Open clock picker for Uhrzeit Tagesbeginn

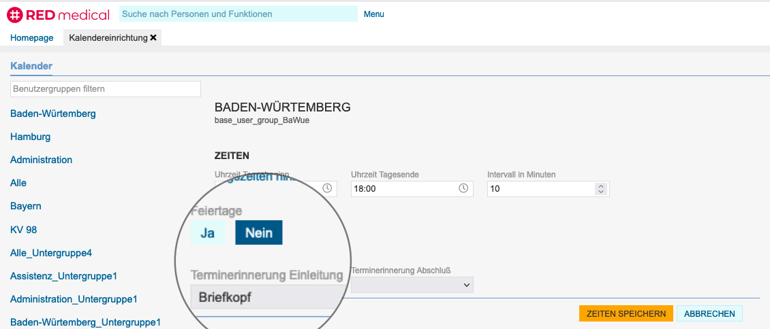click(x=327, y=188)
